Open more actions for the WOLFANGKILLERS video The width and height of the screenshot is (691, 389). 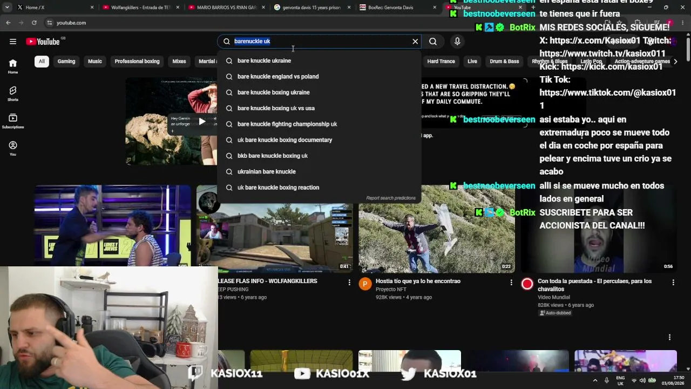tap(349, 282)
